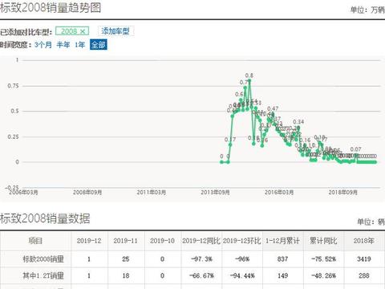Click the 标致2008销量数据 heading
The width and height of the screenshot is (385, 289).
[45, 218]
